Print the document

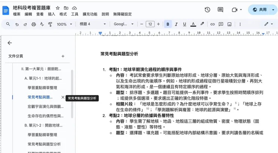pos(33,24)
